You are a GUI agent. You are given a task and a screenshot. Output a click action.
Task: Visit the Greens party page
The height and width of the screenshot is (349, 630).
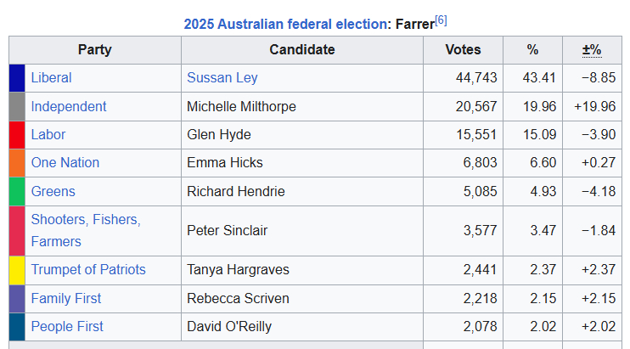[53, 192]
